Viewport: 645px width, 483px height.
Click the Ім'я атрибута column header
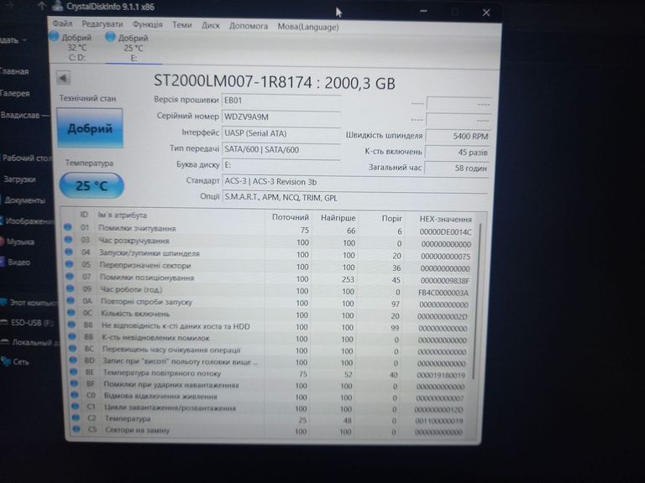point(122,215)
